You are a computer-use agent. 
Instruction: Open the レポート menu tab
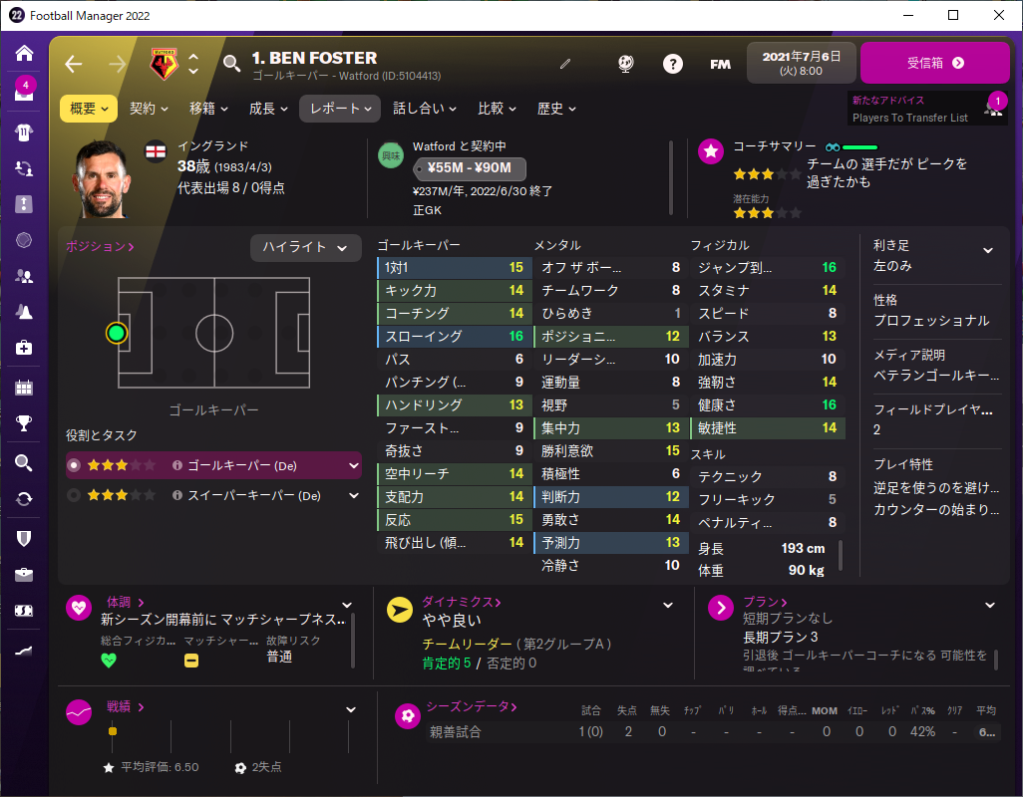click(x=340, y=109)
